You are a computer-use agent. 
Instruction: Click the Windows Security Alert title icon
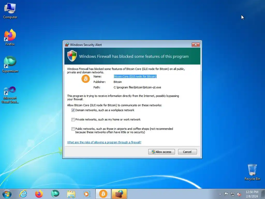67,45
